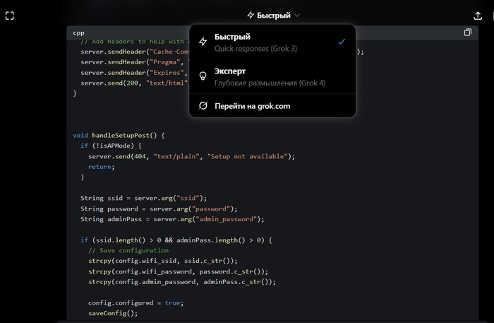Click the share/upload icon at top right
The image size is (494, 323).
[x=478, y=15]
